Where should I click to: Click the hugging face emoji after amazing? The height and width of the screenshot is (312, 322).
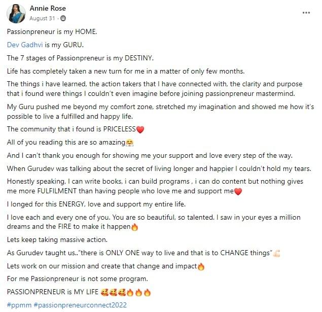click(129, 143)
